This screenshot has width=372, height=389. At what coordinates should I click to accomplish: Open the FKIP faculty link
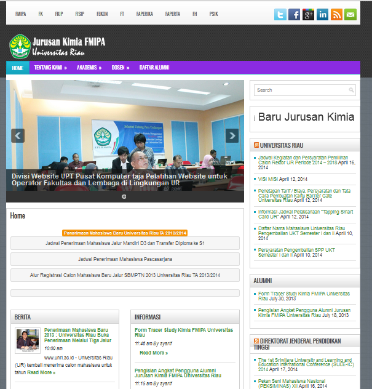(x=59, y=14)
